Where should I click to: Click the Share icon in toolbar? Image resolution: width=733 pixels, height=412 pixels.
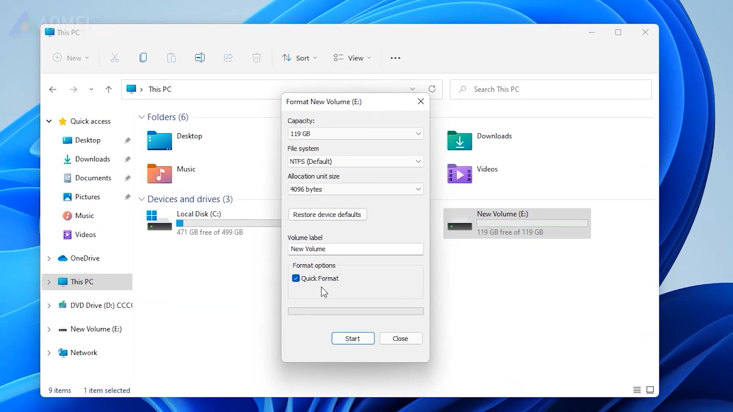point(228,58)
